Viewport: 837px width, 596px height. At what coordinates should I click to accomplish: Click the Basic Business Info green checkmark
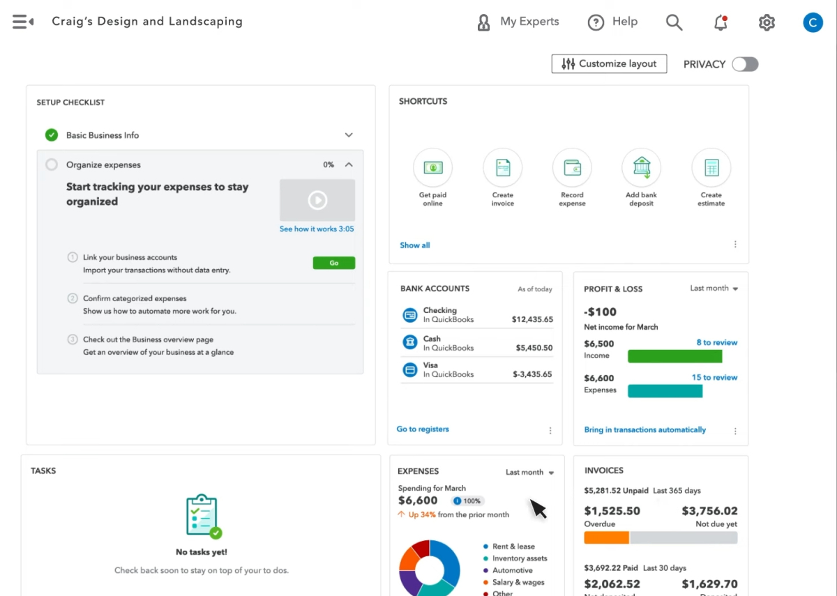click(52, 135)
